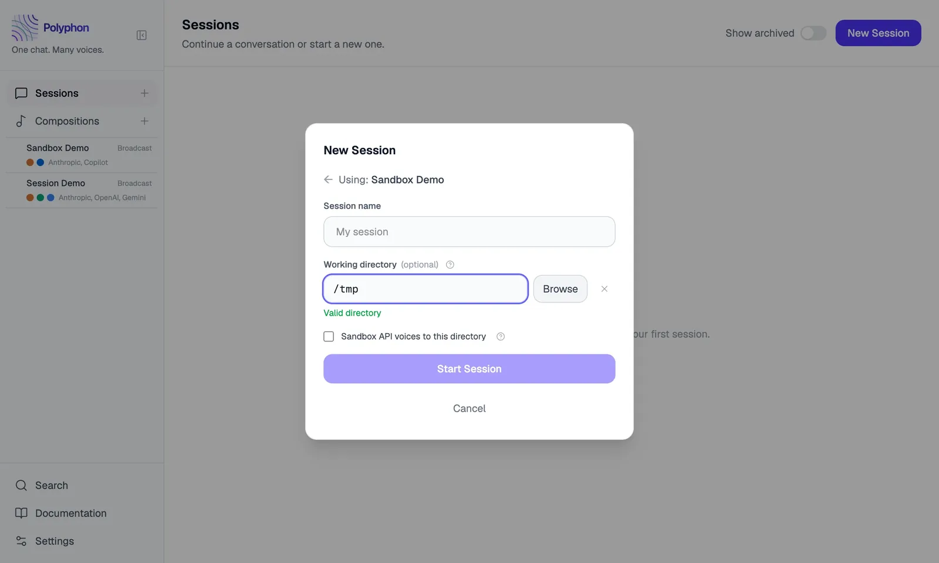Go back using the arrow next to Sandbox Demo
The image size is (939, 563).
[x=328, y=179]
